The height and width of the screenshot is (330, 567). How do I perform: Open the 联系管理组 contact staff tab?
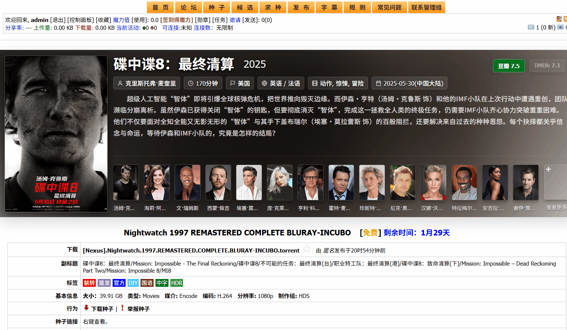click(x=426, y=7)
